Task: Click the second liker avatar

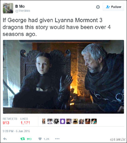Action: point(50,121)
